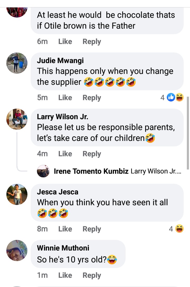Like Larry Wilson Jr.'s comment
This screenshot has width=190, height=287.
click(65, 154)
